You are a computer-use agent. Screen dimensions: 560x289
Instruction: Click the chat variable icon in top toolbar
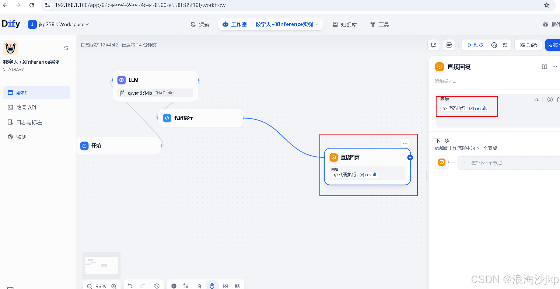click(x=434, y=45)
